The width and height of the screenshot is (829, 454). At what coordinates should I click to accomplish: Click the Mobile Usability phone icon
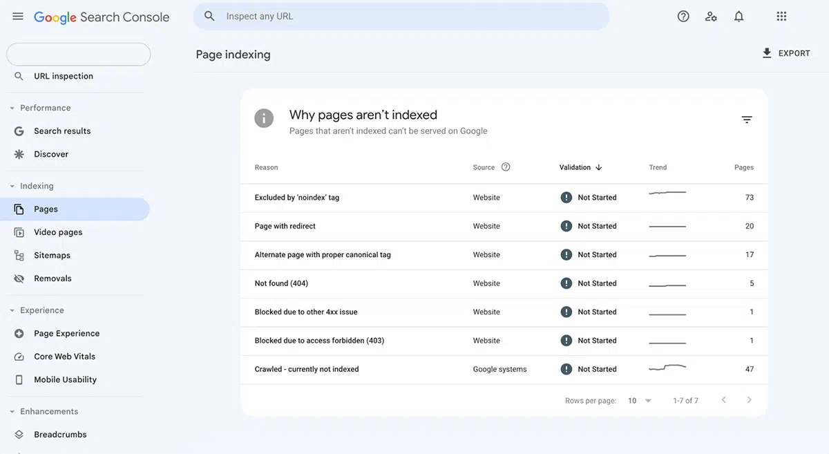pos(19,379)
